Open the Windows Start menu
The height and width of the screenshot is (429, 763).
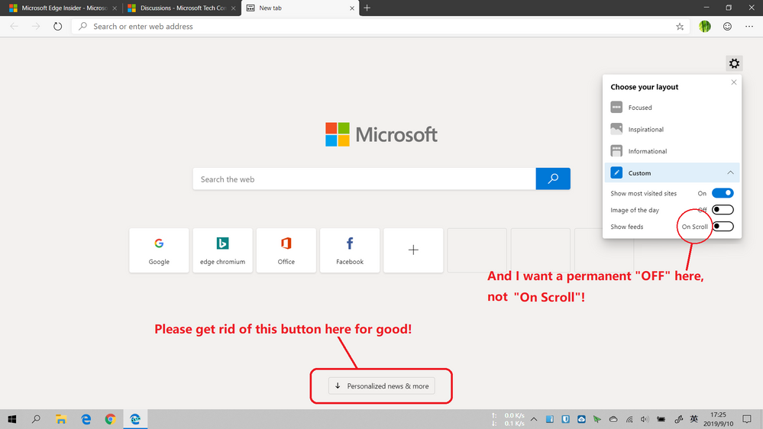(12, 419)
